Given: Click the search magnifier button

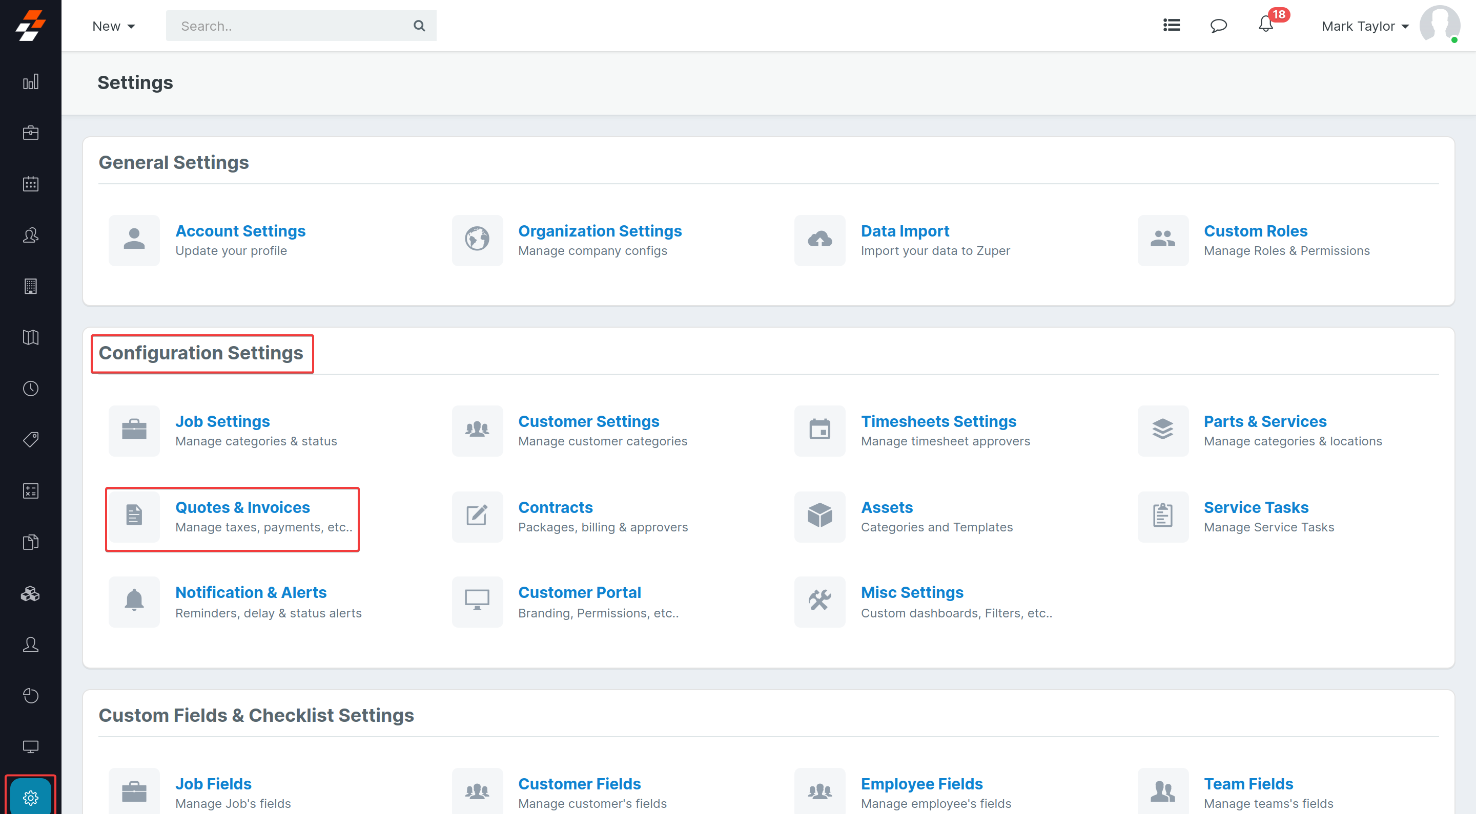Looking at the screenshot, I should [419, 26].
